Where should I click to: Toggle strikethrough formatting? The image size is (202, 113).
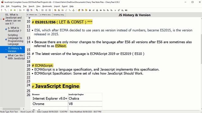pos(101,10)
